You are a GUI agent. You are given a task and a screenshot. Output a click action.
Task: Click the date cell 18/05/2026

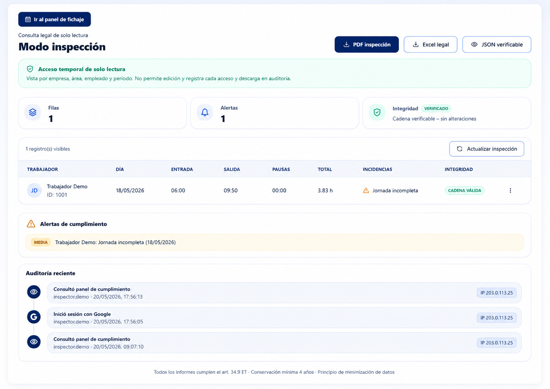coord(130,191)
